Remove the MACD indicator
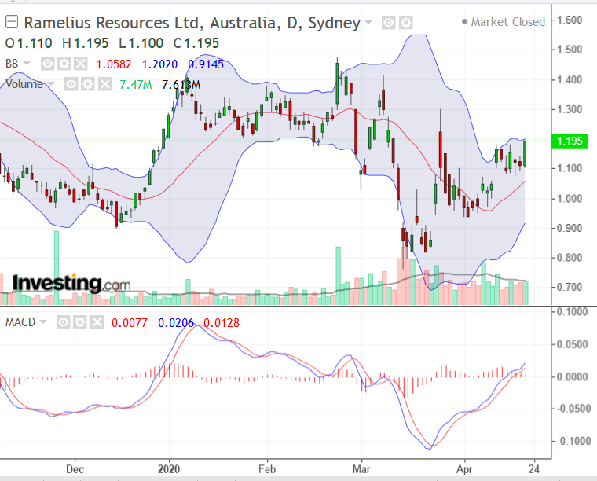597x481 pixels. pos(97,322)
